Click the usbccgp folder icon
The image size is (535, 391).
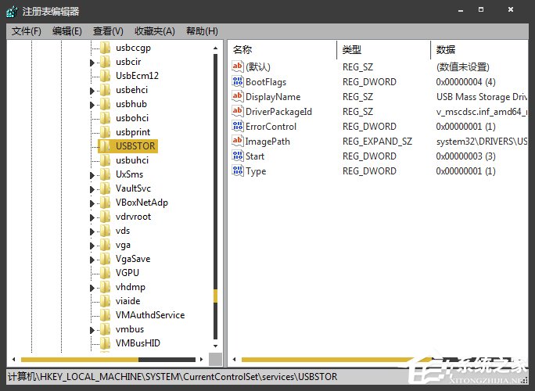pyautogui.click(x=106, y=48)
